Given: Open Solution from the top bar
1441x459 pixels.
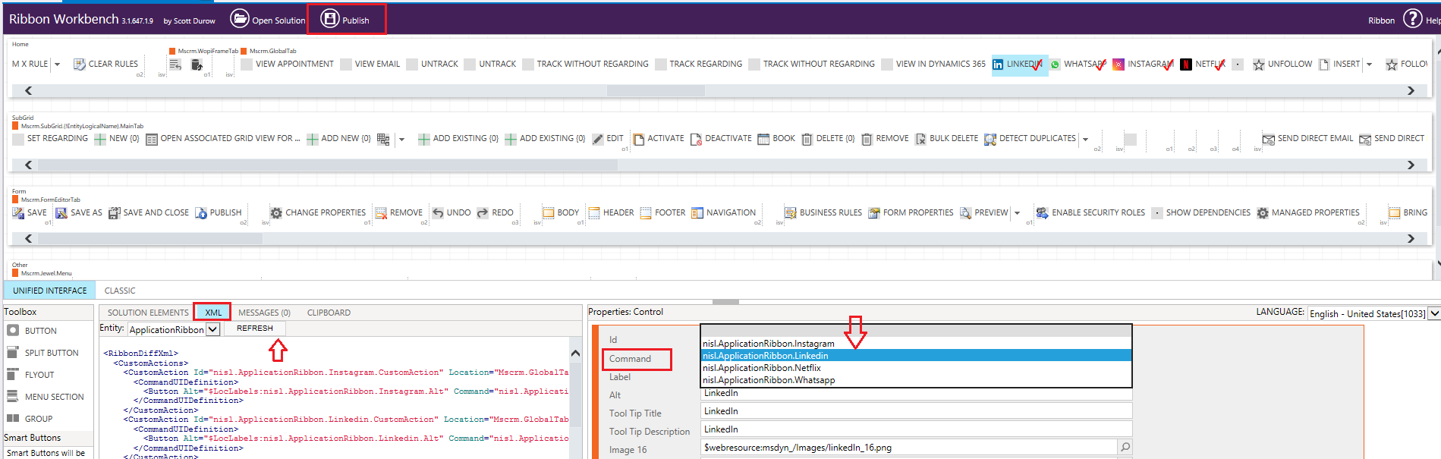Looking at the screenshot, I should (268, 20).
